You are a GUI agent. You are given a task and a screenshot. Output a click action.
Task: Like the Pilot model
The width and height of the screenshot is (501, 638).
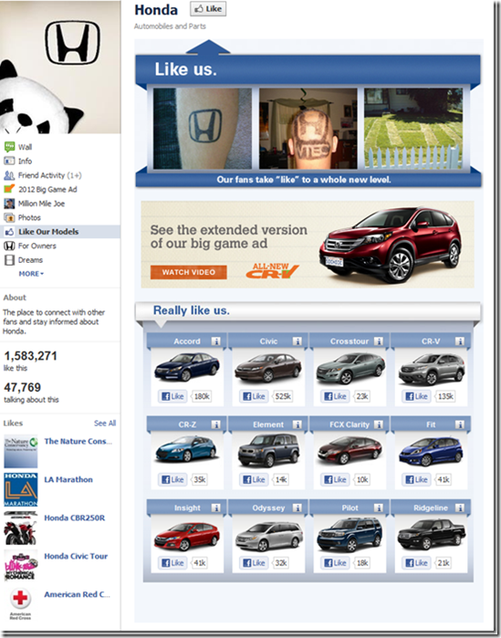(x=335, y=563)
